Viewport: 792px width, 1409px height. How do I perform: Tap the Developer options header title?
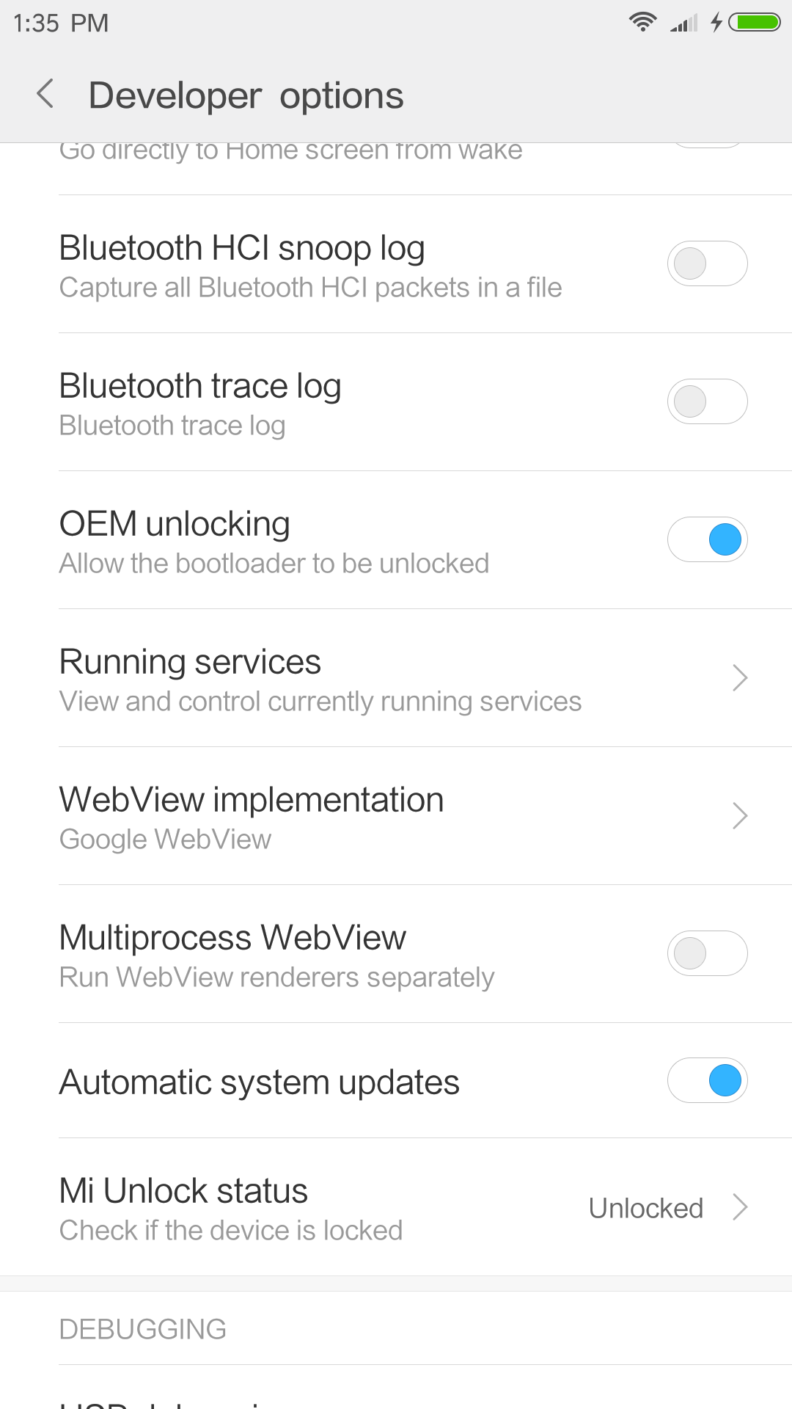pyautogui.click(x=246, y=95)
